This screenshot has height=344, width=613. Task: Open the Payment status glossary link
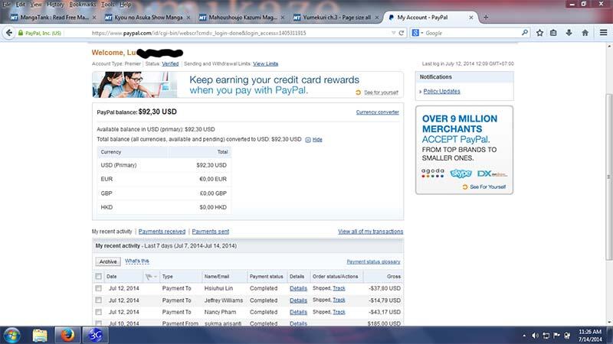[x=373, y=261]
